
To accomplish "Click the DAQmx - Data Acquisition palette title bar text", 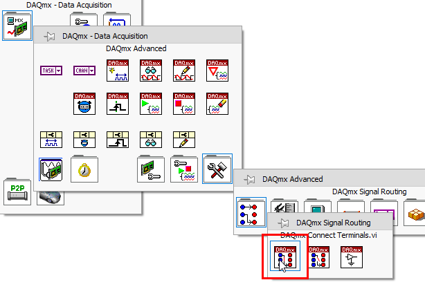I will 105,36.
